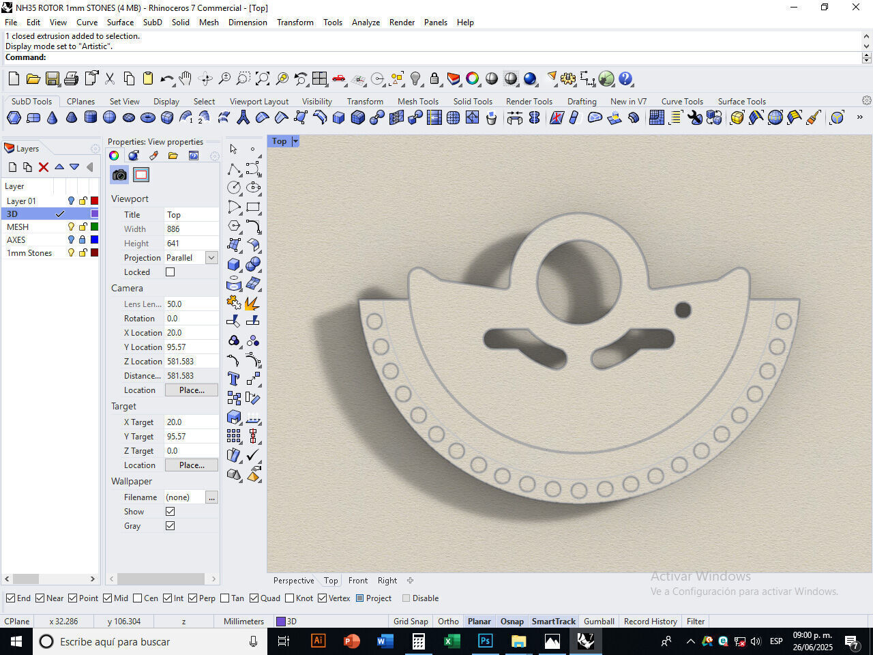Image resolution: width=873 pixels, height=655 pixels.
Task: Click the blue color swatch of AXES layer
Action: (94, 240)
